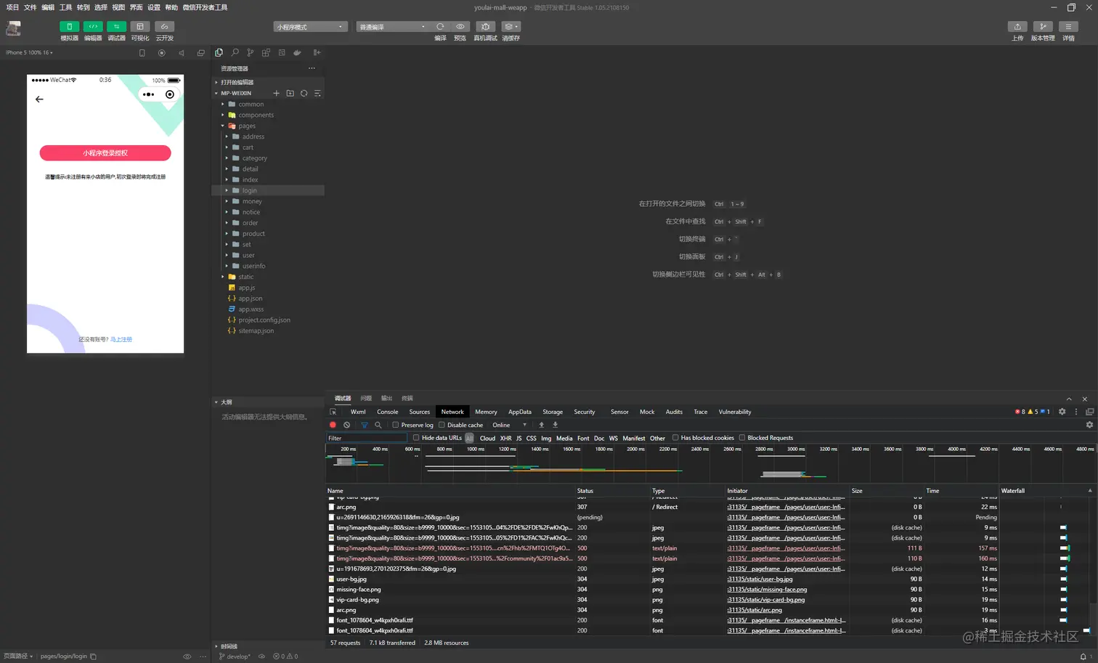
Task: Open the 云开发 cloud development button
Action: click(164, 27)
